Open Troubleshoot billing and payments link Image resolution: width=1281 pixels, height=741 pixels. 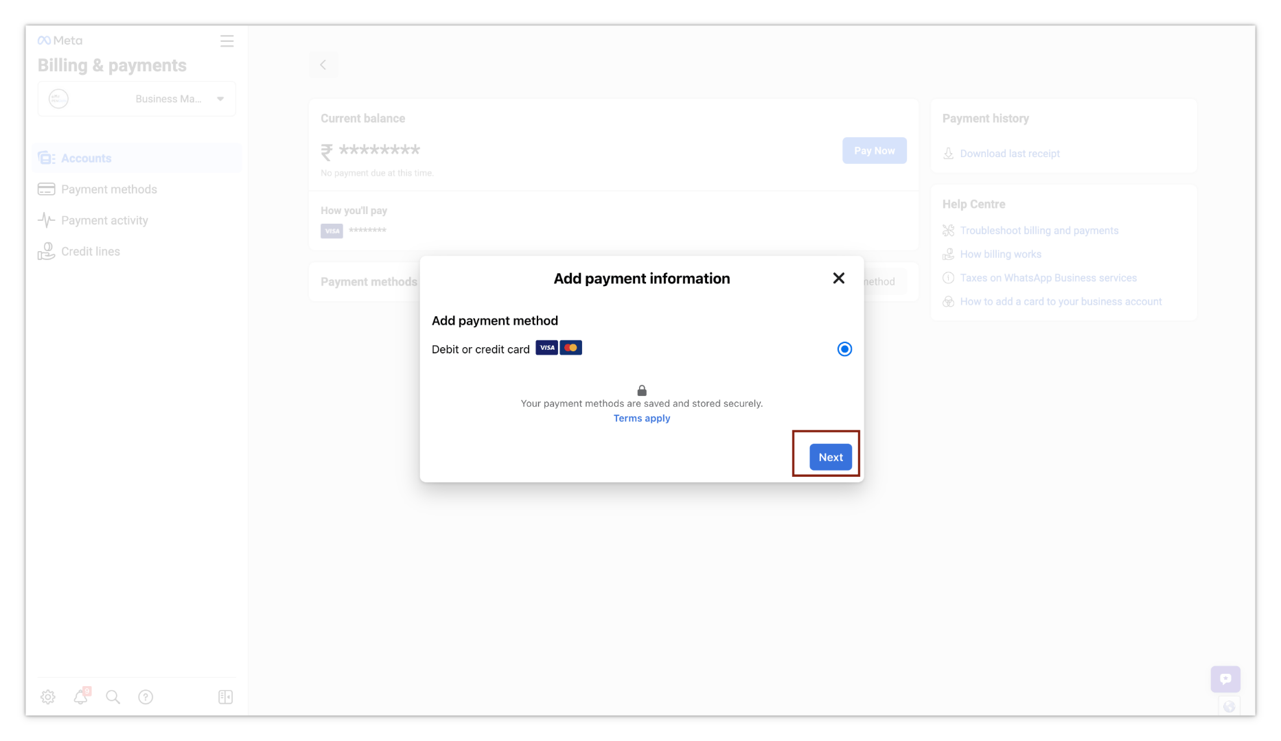(x=1039, y=231)
